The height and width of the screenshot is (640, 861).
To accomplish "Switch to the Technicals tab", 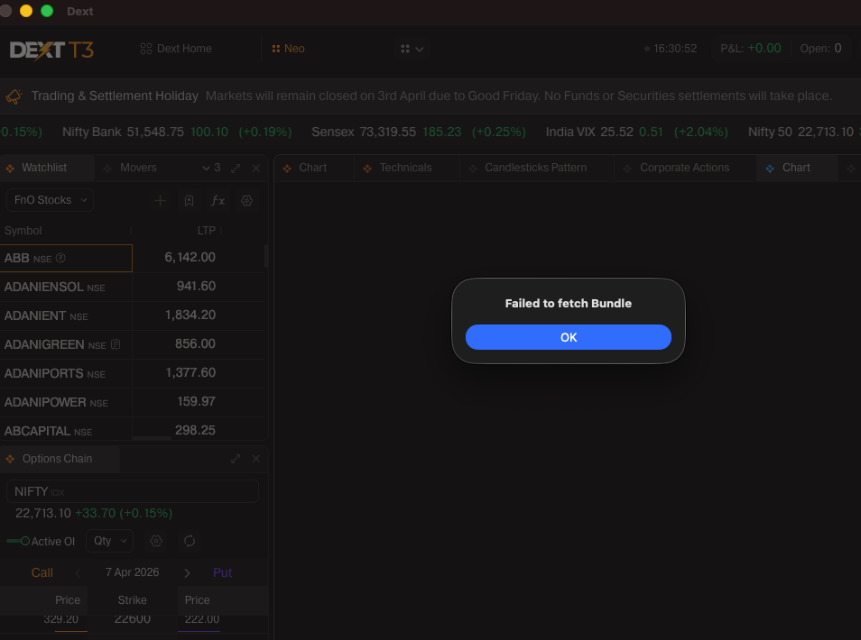I will coord(405,168).
